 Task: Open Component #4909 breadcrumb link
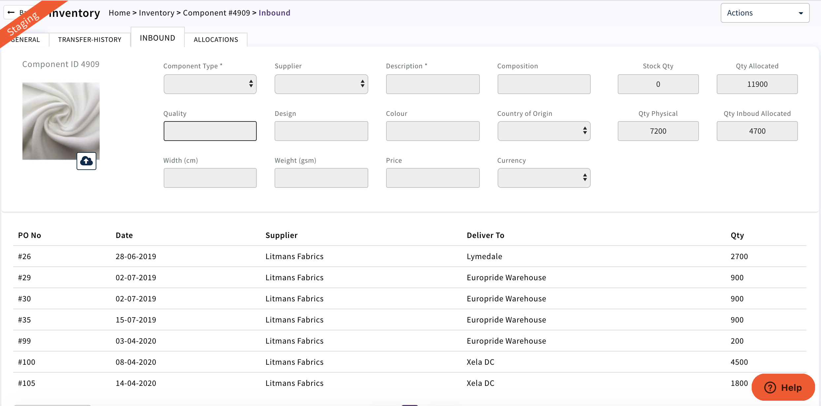click(x=216, y=13)
